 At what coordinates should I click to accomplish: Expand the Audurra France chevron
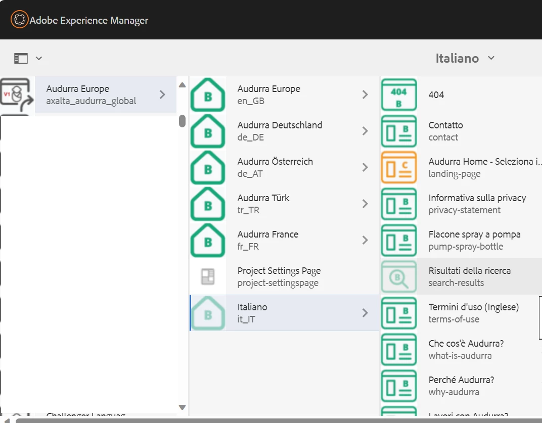(365, 240)
